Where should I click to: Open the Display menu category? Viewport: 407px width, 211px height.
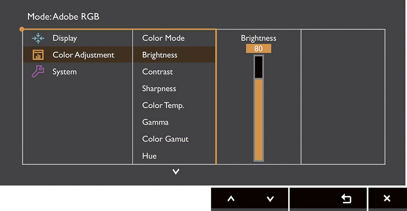click(x=65, y=38)
